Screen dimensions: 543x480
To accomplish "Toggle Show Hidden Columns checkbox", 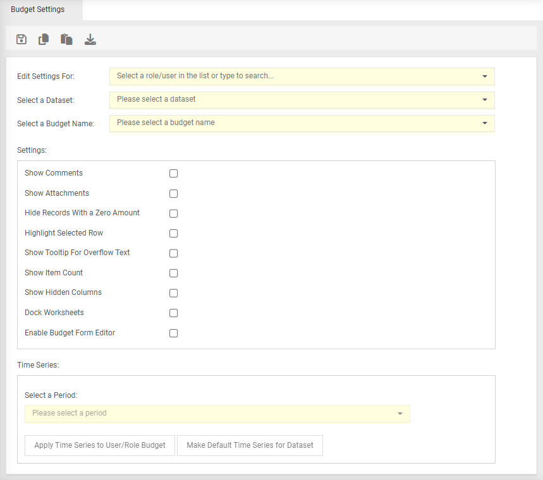I will tap(173, 293).
